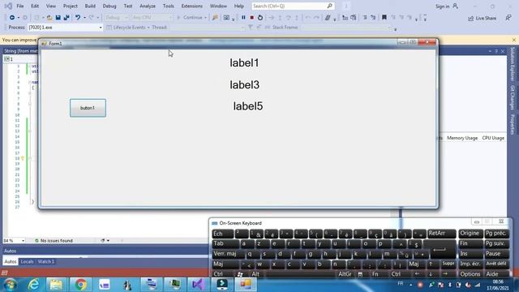Open the Extensions menu

coord(191,6)
